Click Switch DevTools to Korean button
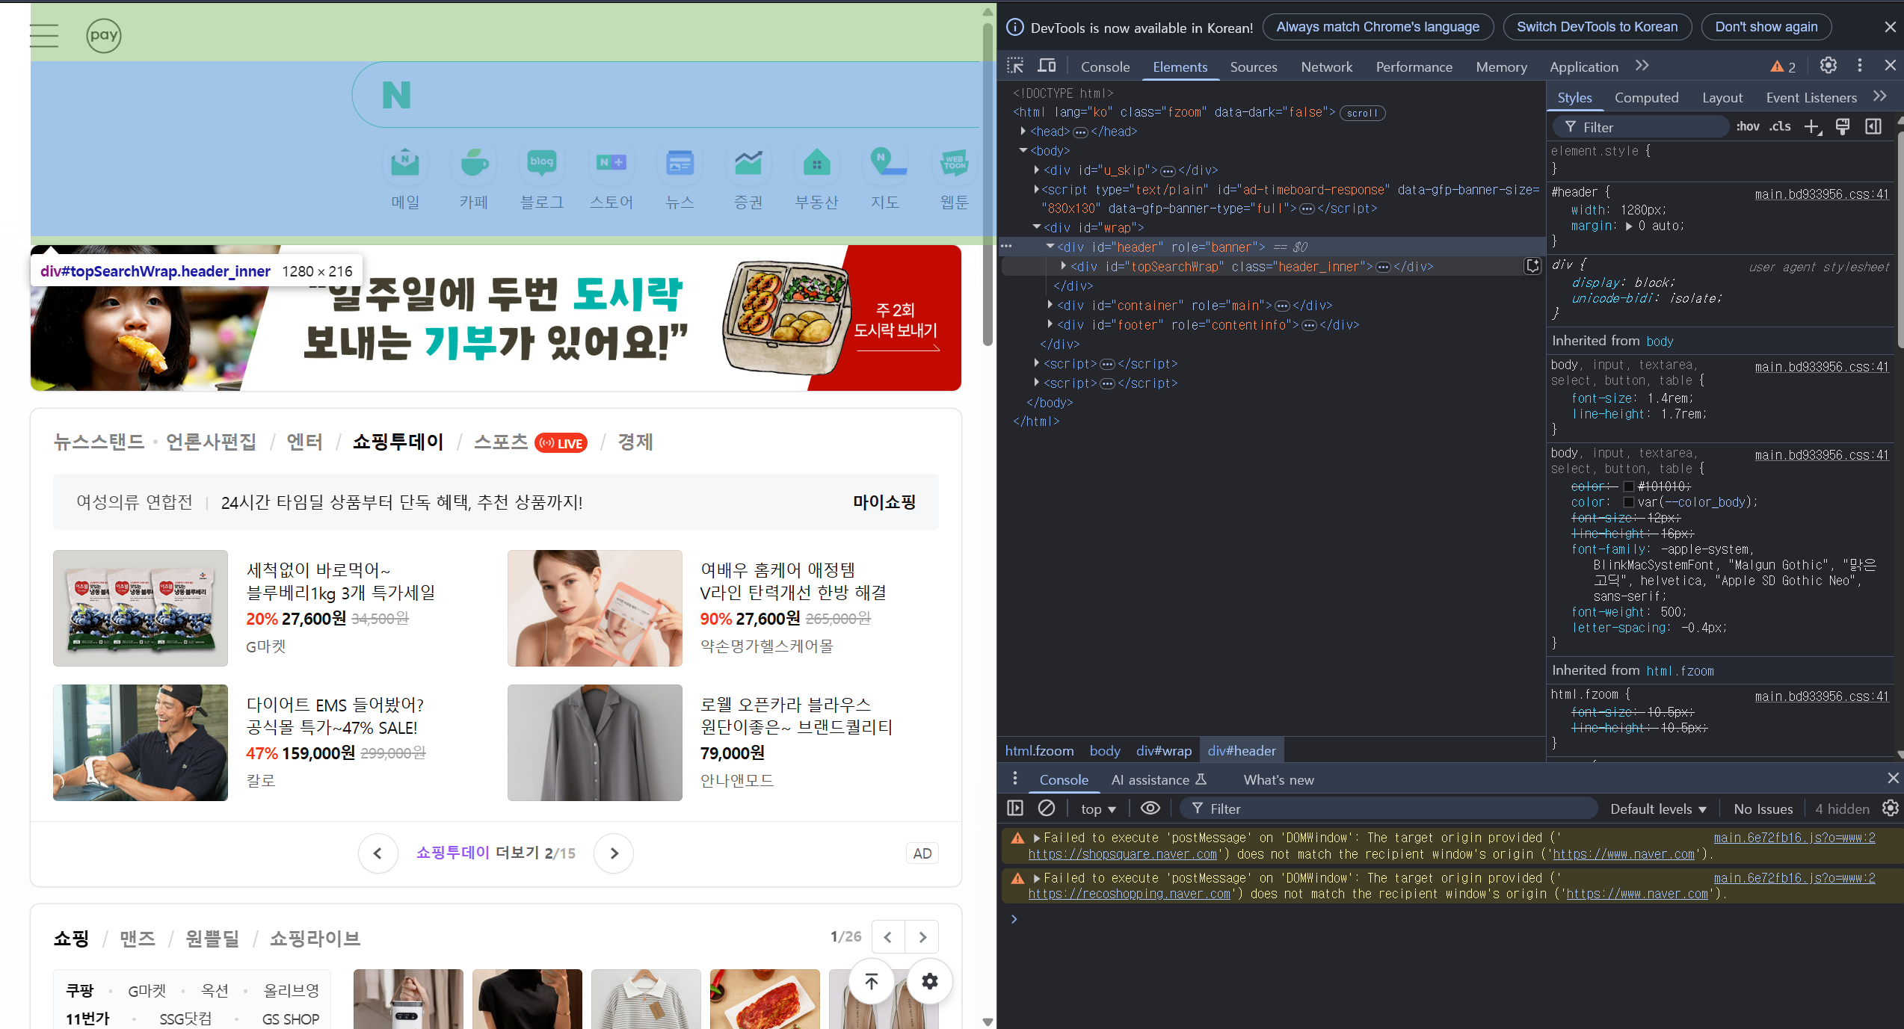Screen dimensions: 1904x1029 click(1597, 27)
